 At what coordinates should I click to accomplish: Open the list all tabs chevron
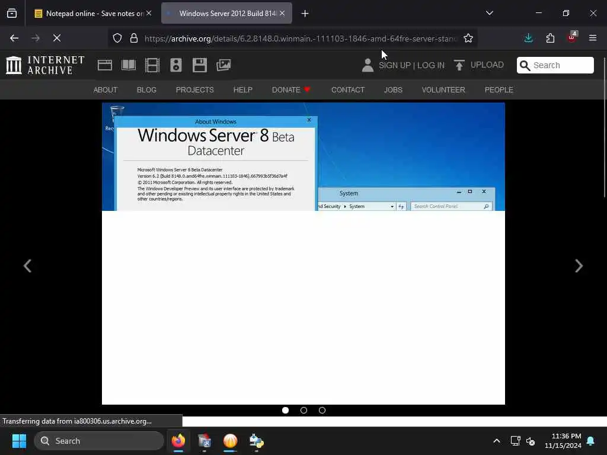pyautogui.click(x=490, y=13)
